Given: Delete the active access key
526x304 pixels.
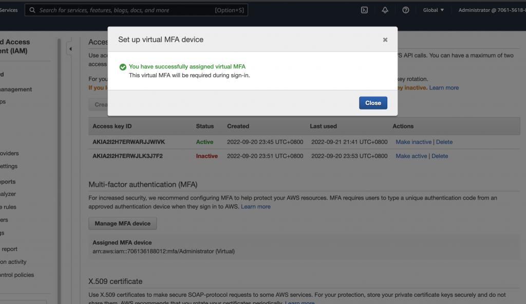Looking at the screenshot, I should 444,142.
